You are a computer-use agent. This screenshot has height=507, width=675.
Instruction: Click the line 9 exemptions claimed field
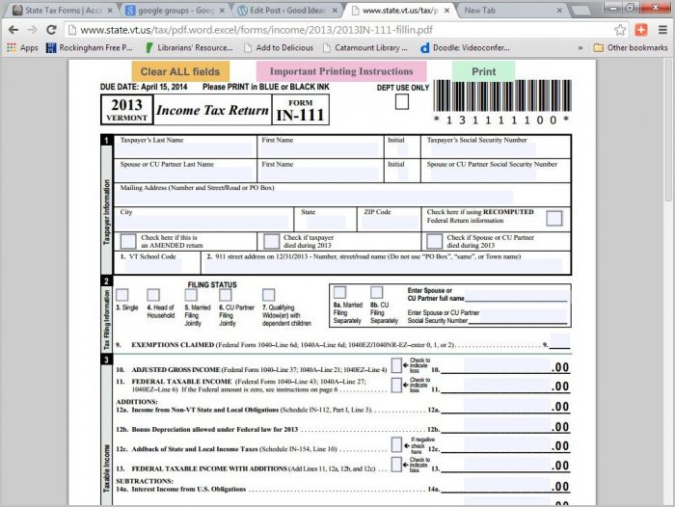coord(559,340)
